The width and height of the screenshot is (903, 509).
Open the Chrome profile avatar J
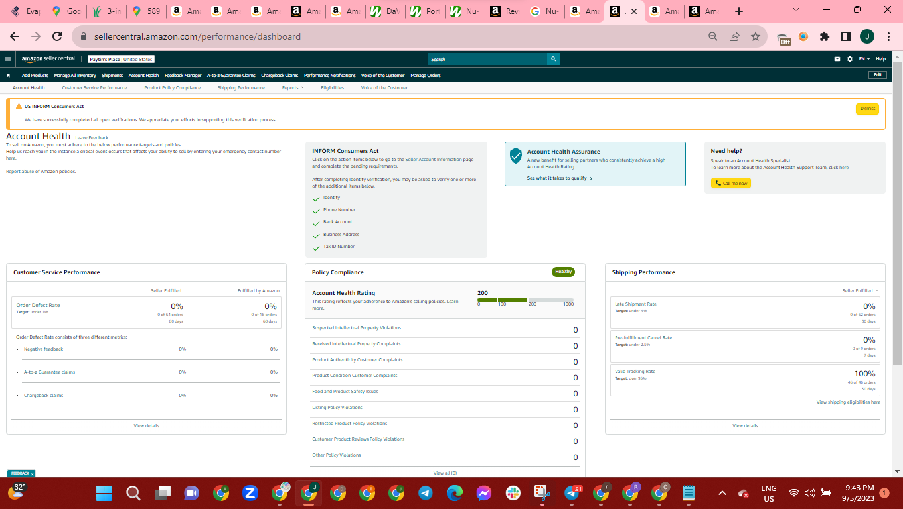coord(867,36)
